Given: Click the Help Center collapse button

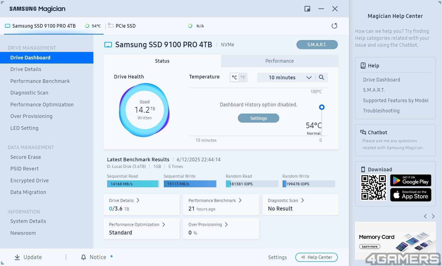Looking at the screenshot, I should (317, 257).
